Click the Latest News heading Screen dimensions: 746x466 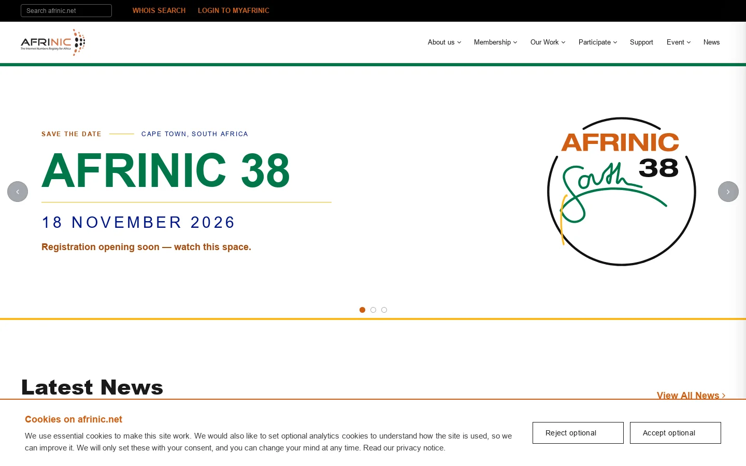click(x=92, y=387)
